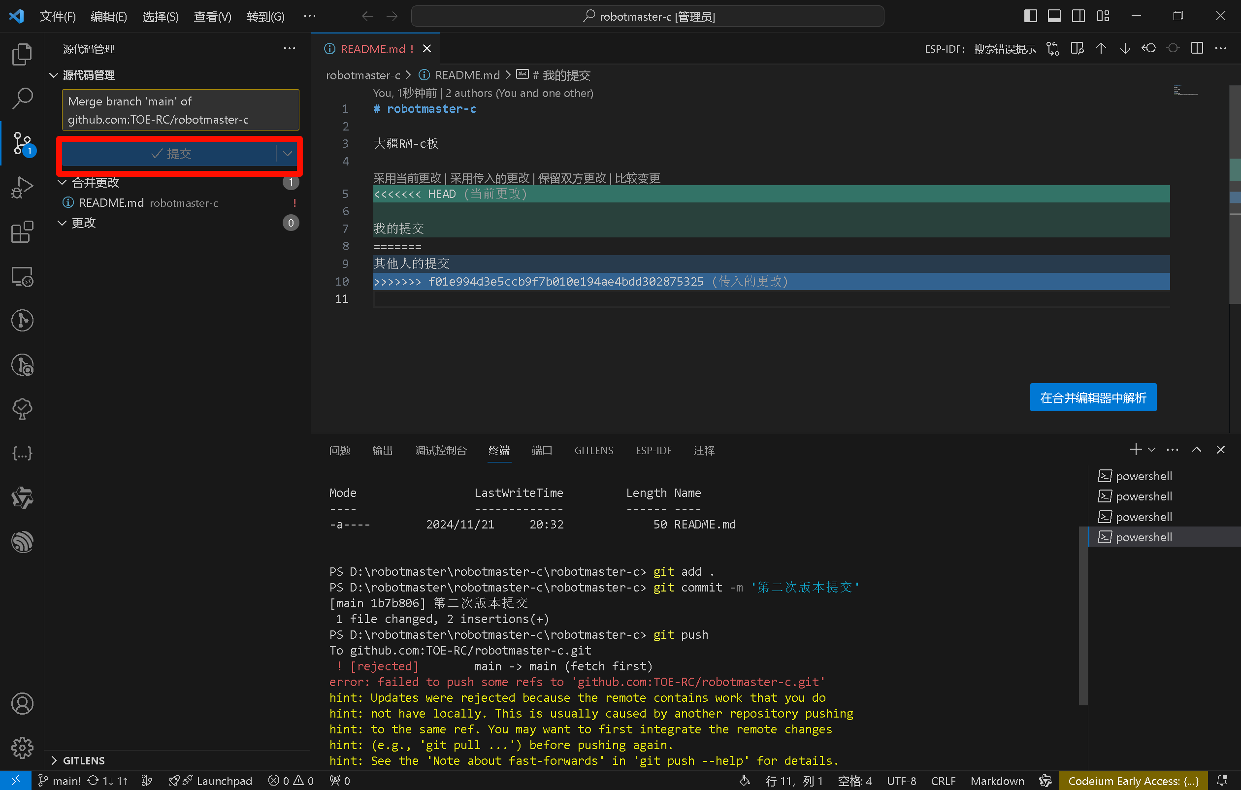Screen dimensions: 1241x790
Task: Click the compare changes icon in editor toolbar
Action: [1053, 48]
